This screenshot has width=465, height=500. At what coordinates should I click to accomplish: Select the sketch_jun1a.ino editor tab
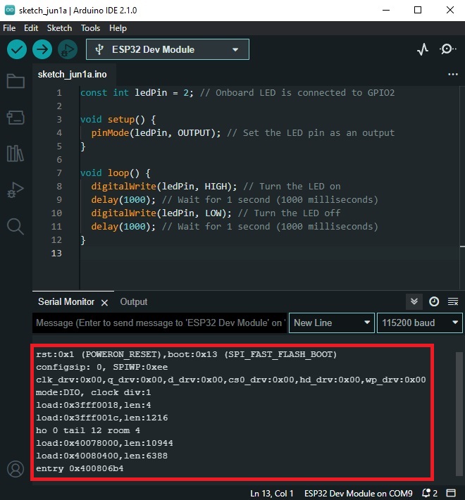click(x=73, y=75)
